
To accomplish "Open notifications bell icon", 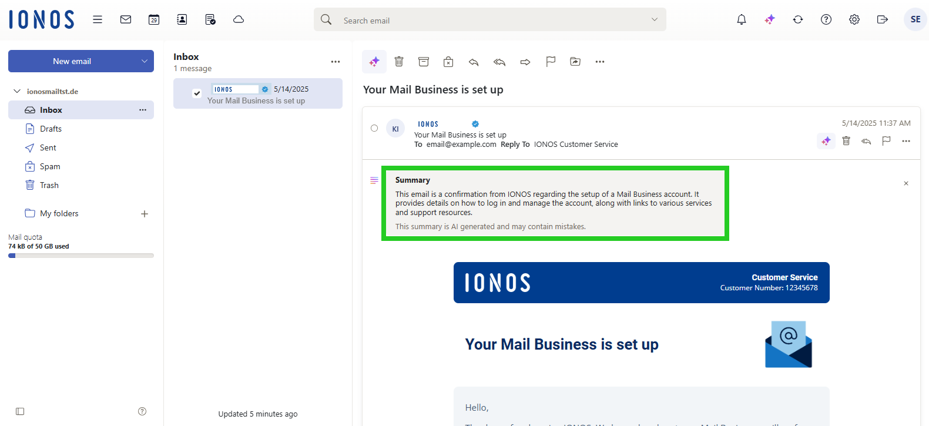I will tap(742, 19).
